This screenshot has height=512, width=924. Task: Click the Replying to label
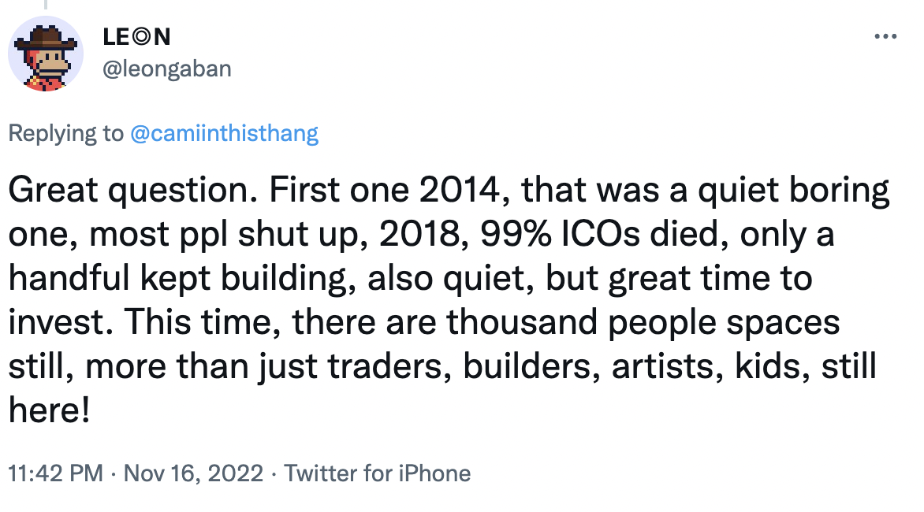point(66,134)
